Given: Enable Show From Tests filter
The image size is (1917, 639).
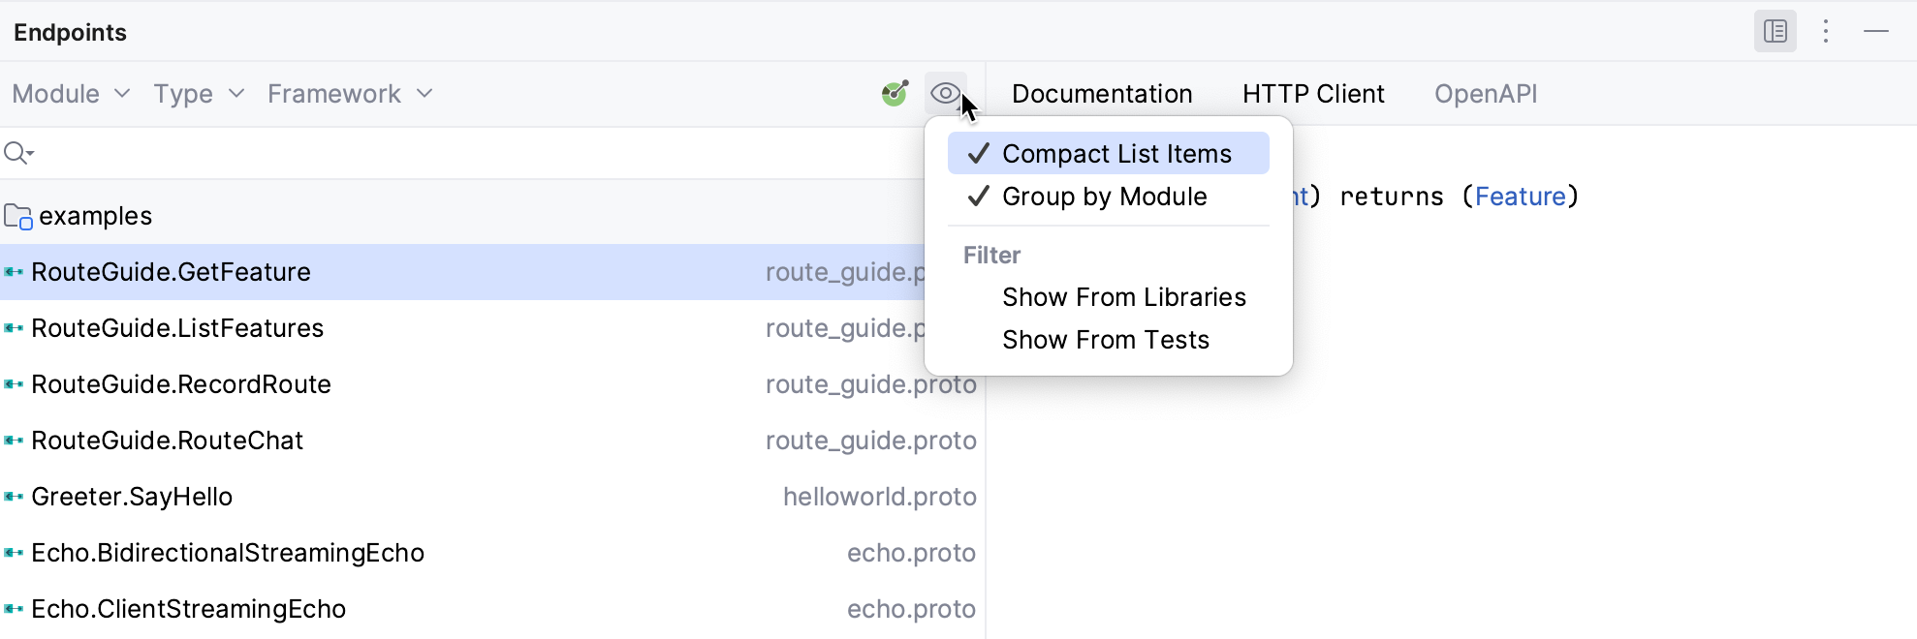Looking at the screenshot, I should (x=1105, y=340).
